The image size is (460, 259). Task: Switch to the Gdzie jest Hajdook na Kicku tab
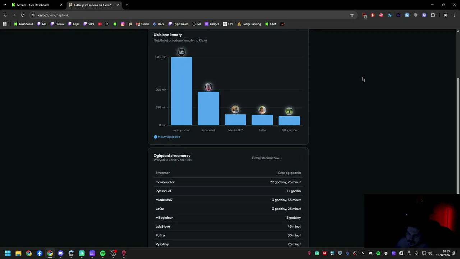tap(94, 5)
